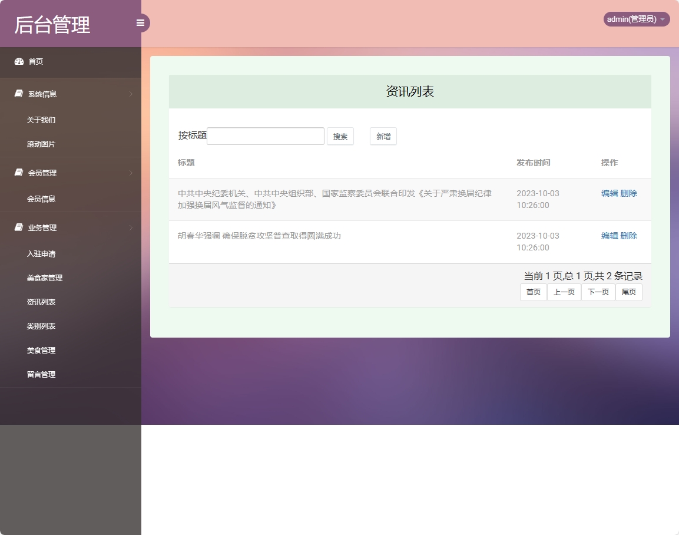
Task: Focus the 按标题 search input field
Action: coord(266,136)
